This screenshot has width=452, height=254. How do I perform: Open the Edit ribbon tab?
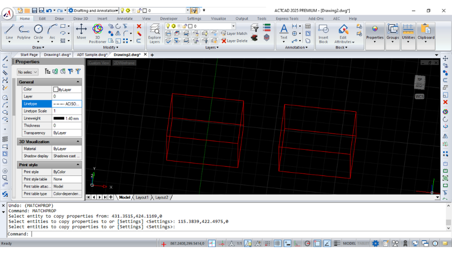[42, 19]
